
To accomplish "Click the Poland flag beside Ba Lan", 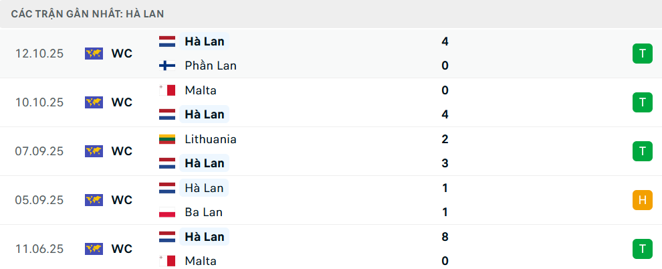I will pyautogui.click(x=167, y=212).
